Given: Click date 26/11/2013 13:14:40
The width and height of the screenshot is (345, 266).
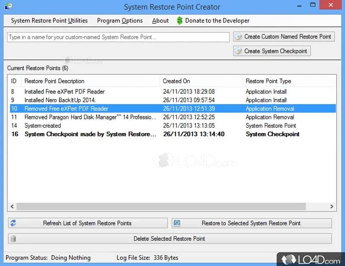Looking at the screenshot, I should [194, 134].
